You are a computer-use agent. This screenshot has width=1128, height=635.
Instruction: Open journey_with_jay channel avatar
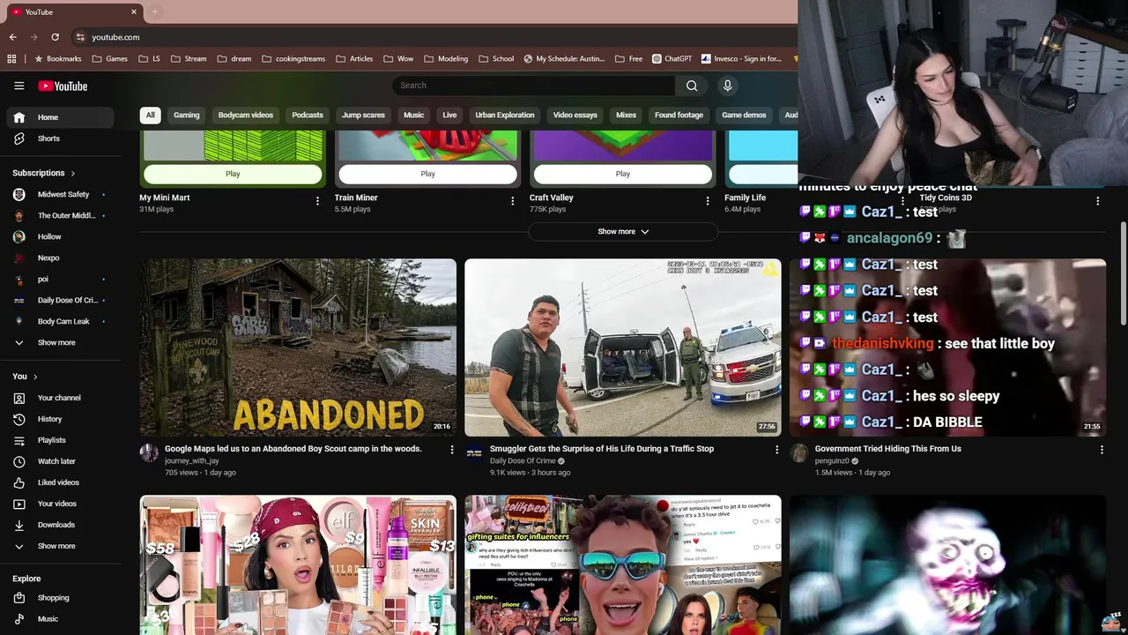(x=149, y=453)
